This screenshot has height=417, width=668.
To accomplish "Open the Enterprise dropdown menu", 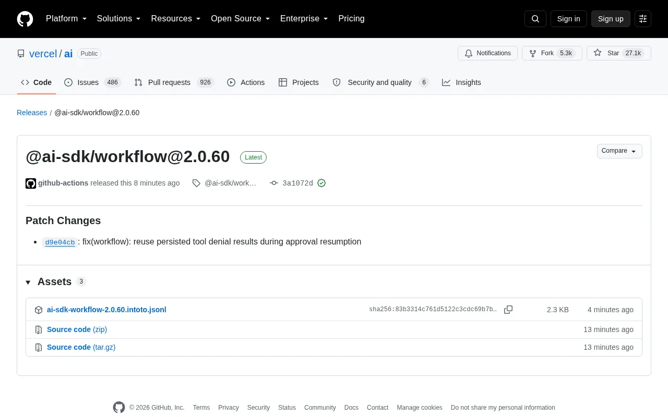I will (x=304, y=19).
